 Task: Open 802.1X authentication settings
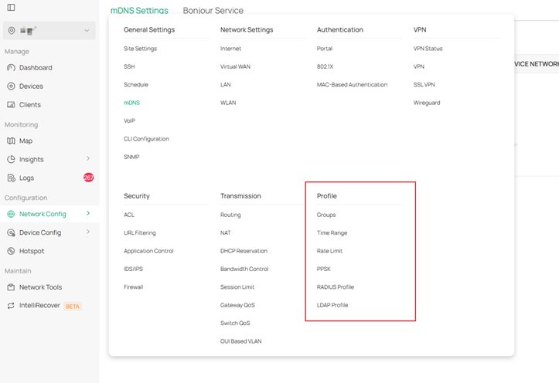tap(326, 66)
